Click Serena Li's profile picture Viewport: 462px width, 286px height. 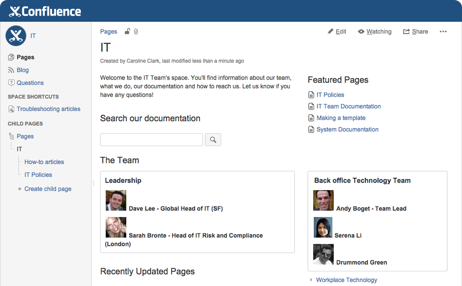coord(323,227)
